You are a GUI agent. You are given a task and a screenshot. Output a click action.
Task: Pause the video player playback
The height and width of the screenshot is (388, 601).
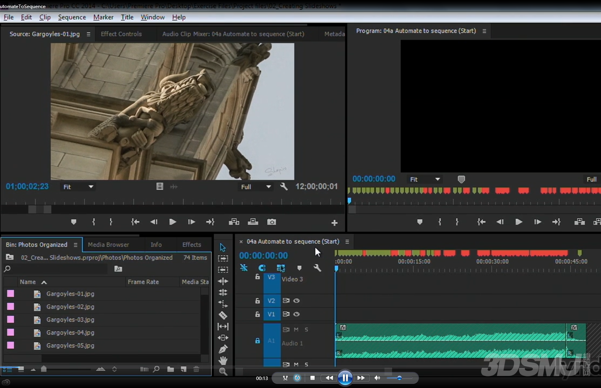pos(345,378)
